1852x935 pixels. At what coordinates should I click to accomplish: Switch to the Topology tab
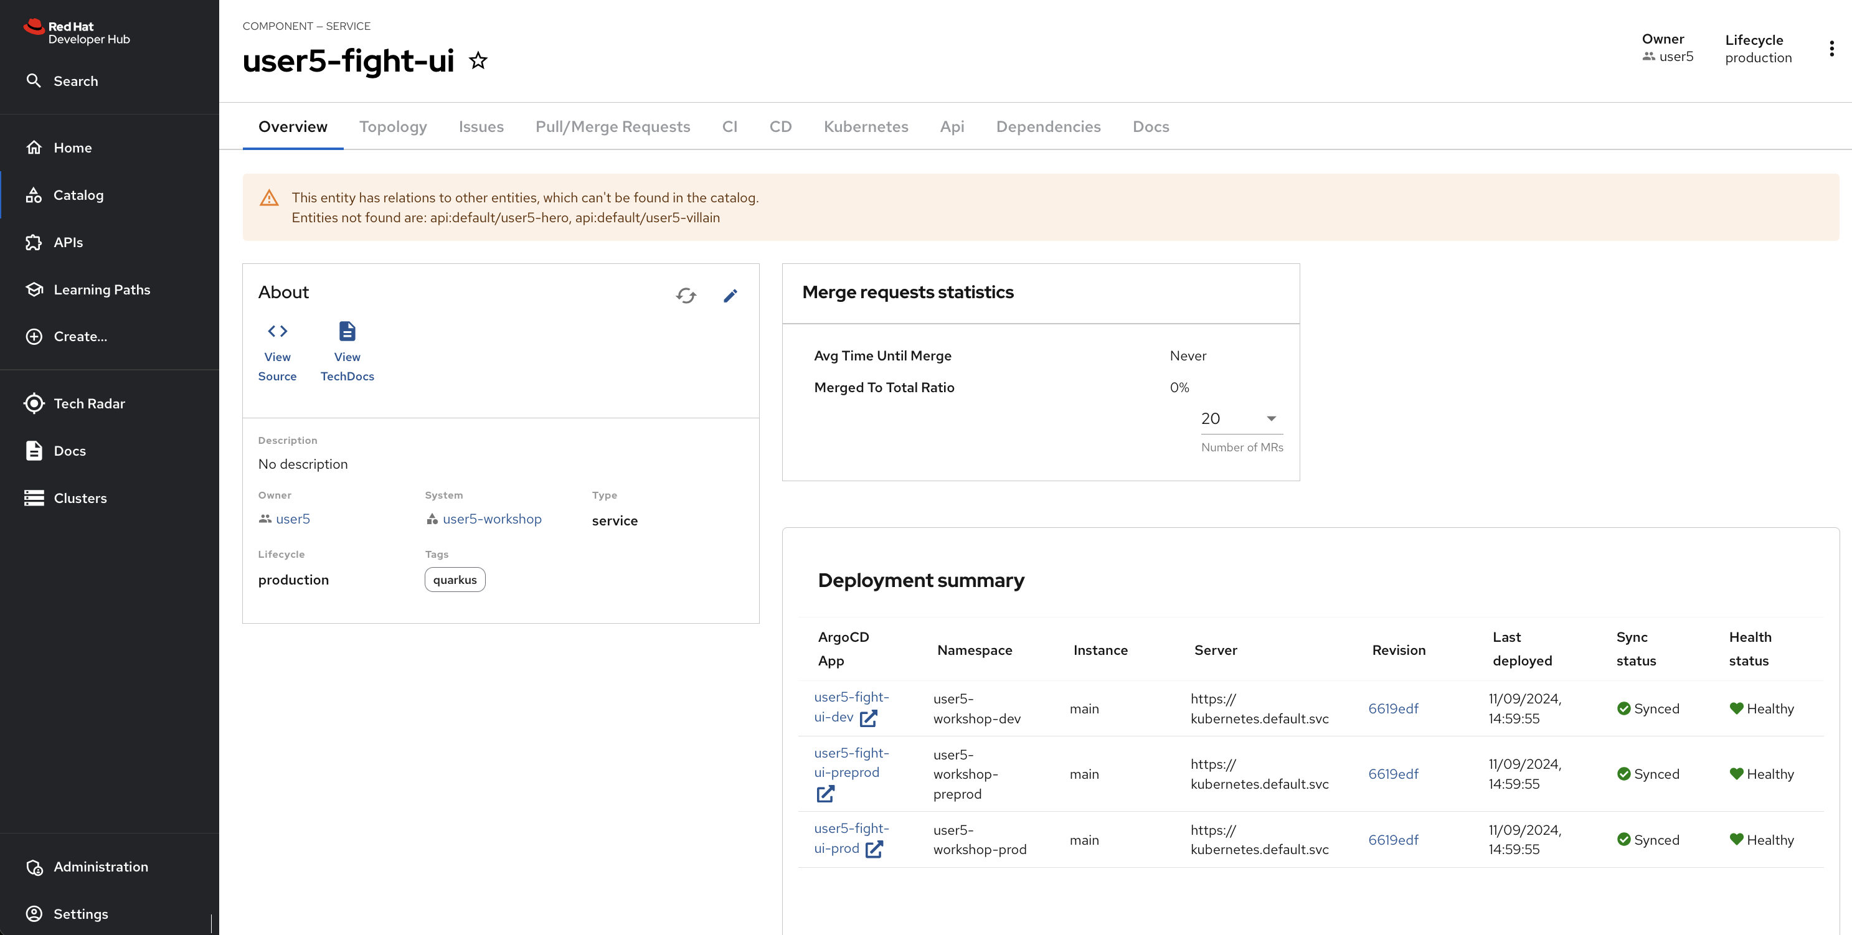[394, 126]
